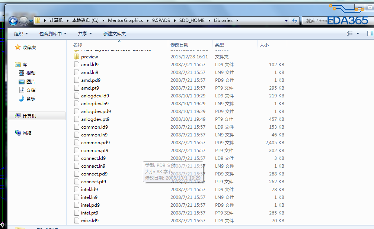Open the recent pages dropdown arrow
Image resolution: width=374 pixels, height=229 pixels.
point(31,21)
